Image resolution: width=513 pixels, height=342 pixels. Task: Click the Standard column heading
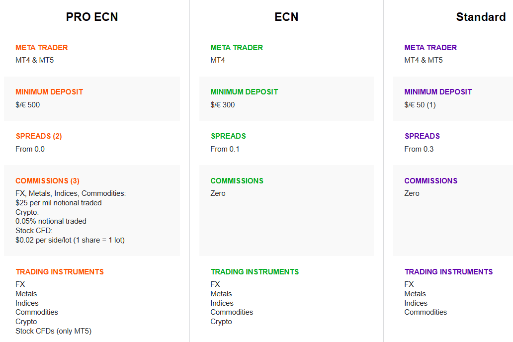(481, 17)
